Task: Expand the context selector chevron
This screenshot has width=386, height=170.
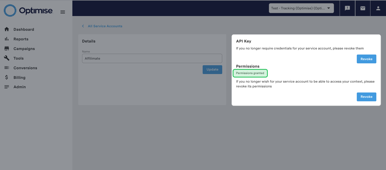Action: (x=328, y=8)
